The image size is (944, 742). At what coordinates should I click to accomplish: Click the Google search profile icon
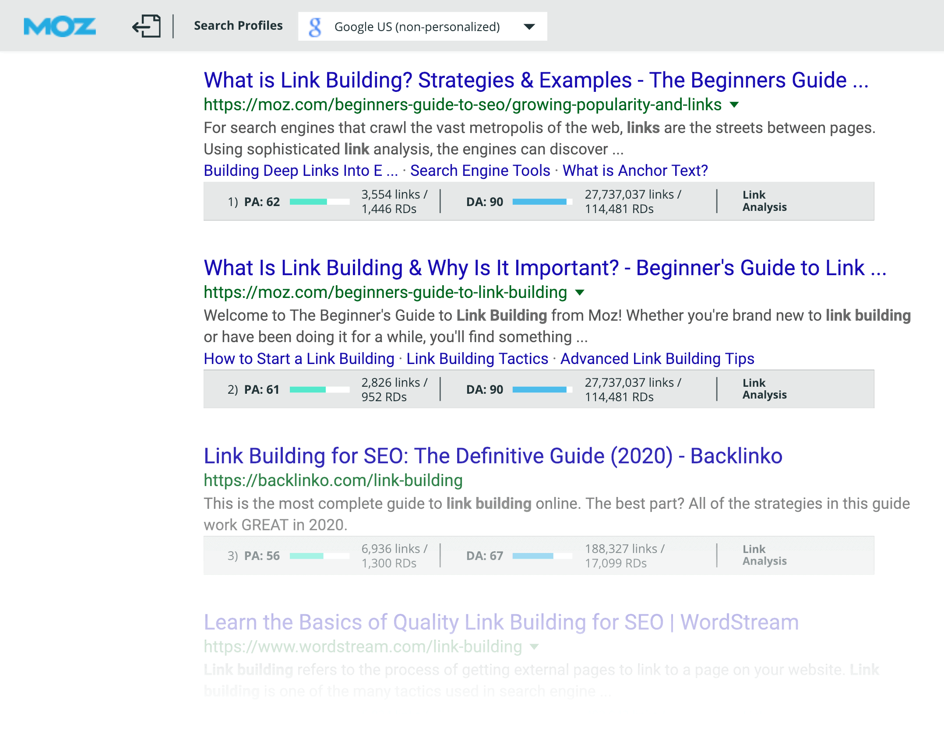point(315,27)
